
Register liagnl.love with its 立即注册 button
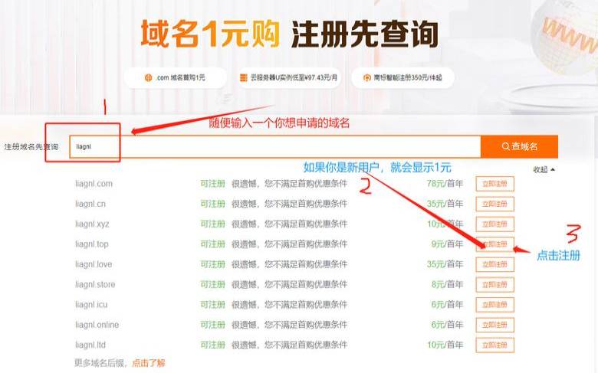pos(495,264)
